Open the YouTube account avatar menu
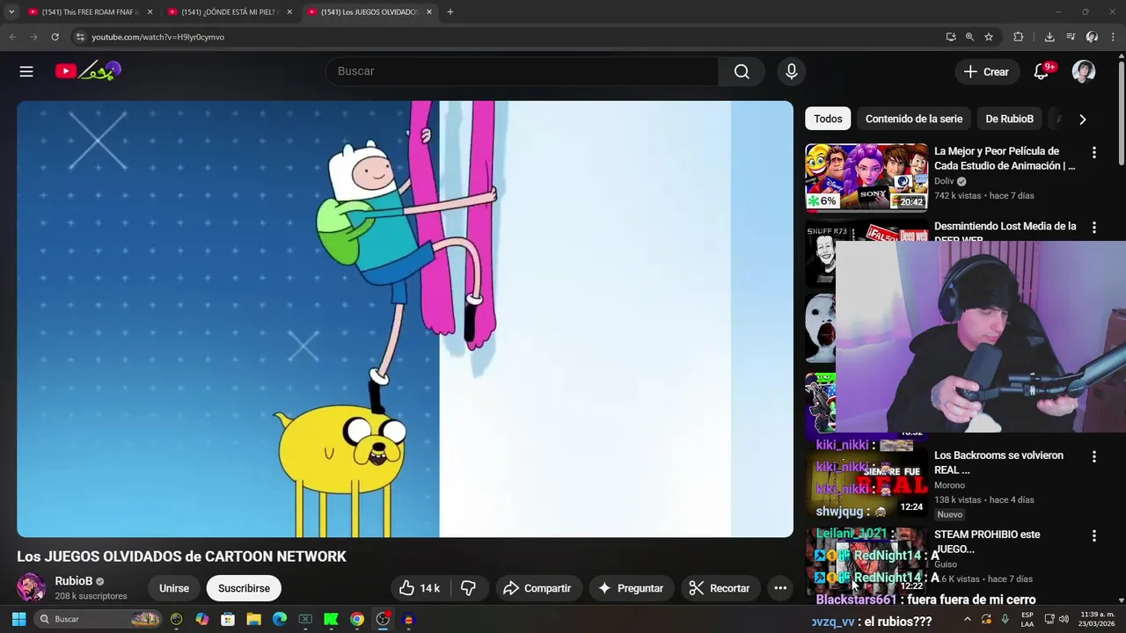 pos(1084,71)
